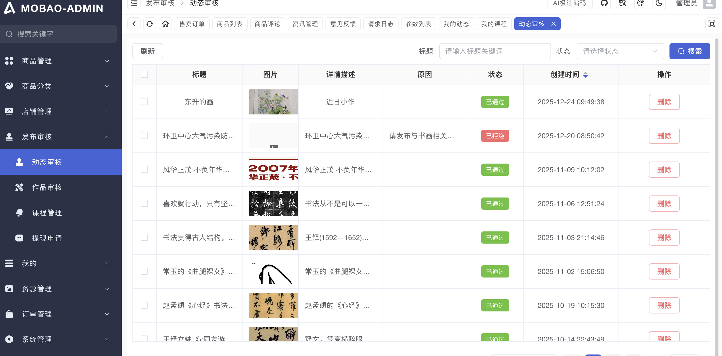
Task: Click the fullscreen icon at right of tabs
Action: 711,24
